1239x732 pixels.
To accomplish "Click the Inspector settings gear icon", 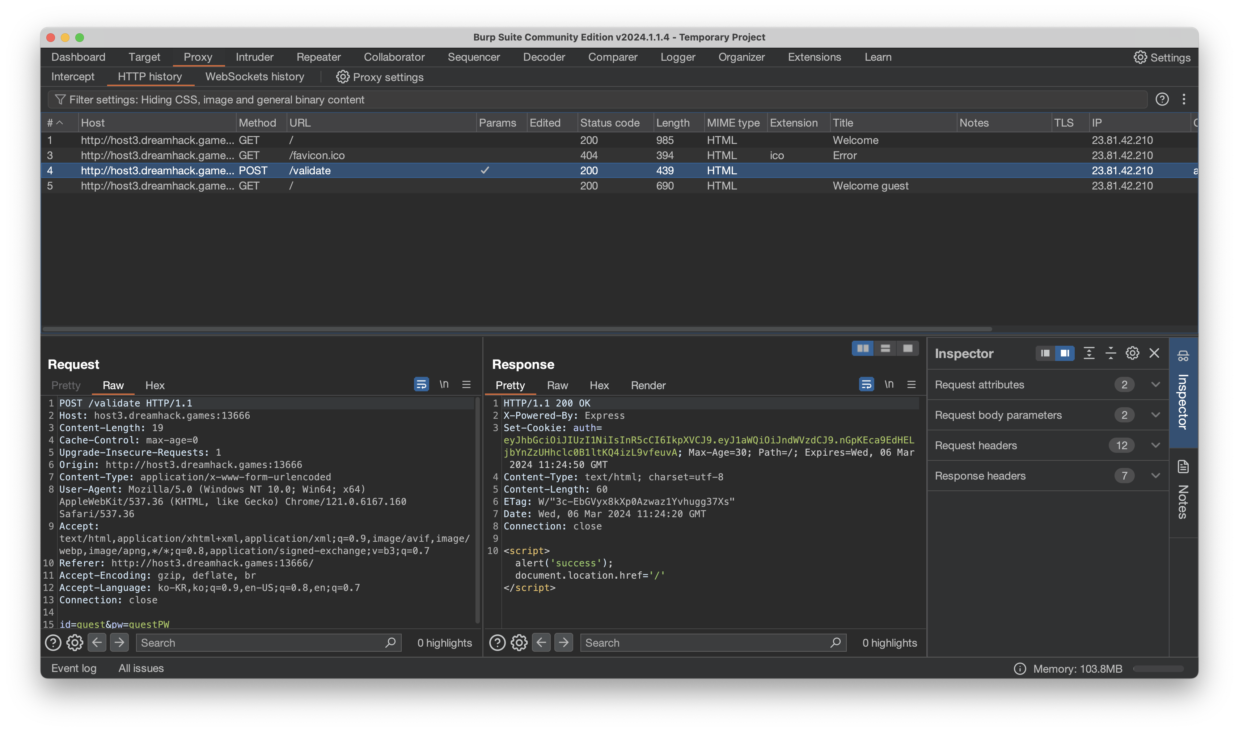I will point(1132,353).
